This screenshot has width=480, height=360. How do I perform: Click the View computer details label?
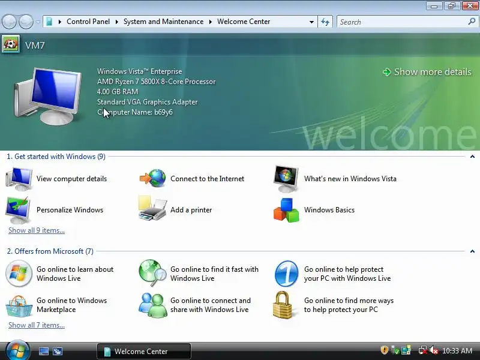[x=71, y=179]
